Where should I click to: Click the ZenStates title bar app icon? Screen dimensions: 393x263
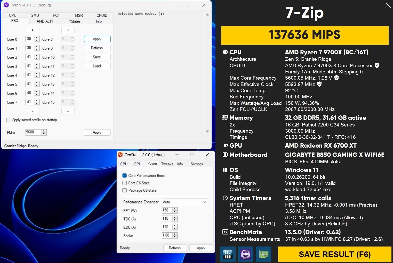click(120, 155)
